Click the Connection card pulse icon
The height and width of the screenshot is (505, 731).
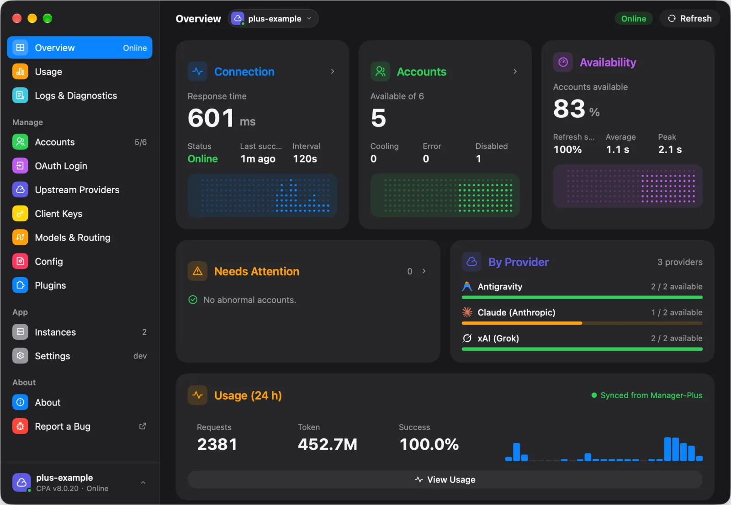pyautogui.click(x=197, y=72)
